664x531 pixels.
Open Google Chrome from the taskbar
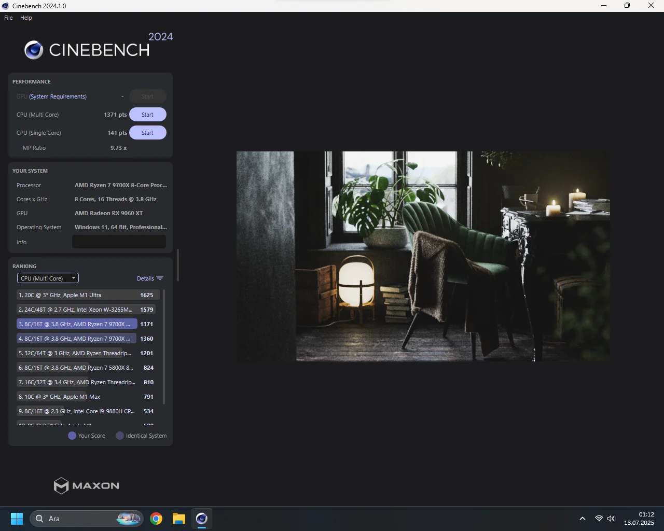click(x=156, y=519)
